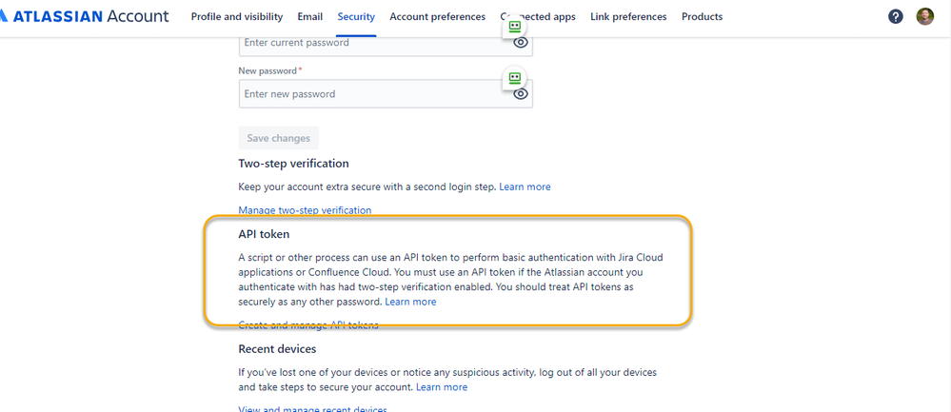
Task: Open the help question mark icon
Action: [x=895, y=16]
